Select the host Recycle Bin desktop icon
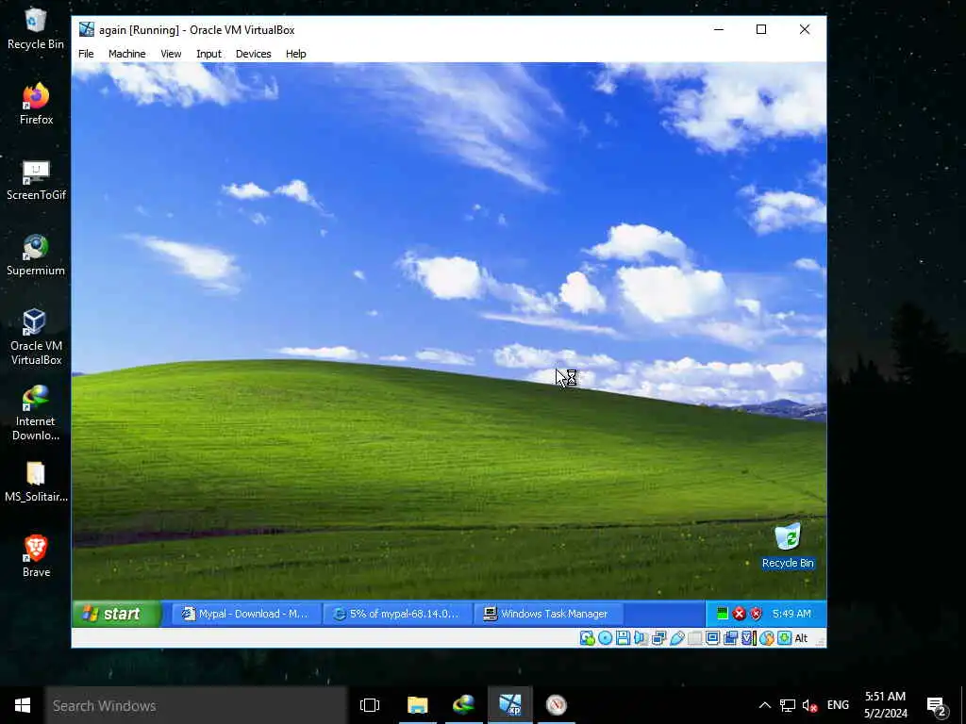The image size is (966, 724). click(36, 29)
